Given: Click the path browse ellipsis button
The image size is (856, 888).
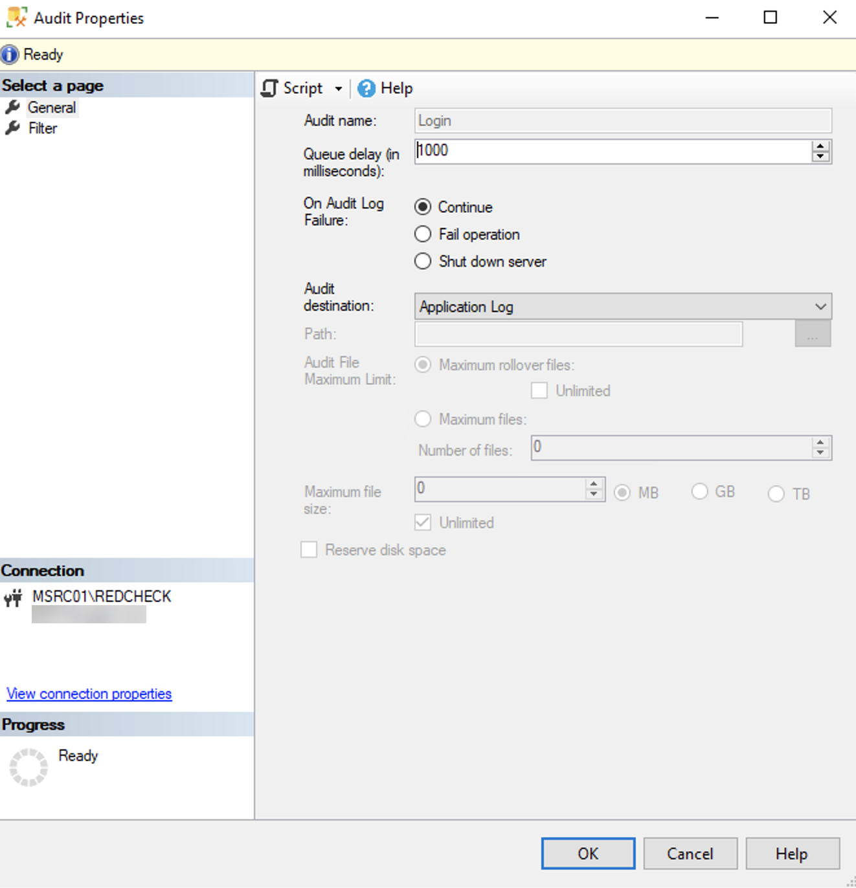Looking at the screenshot, I should click(813, 334).
